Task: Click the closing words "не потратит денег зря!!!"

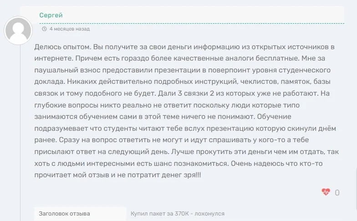Action: pos(159,175)
